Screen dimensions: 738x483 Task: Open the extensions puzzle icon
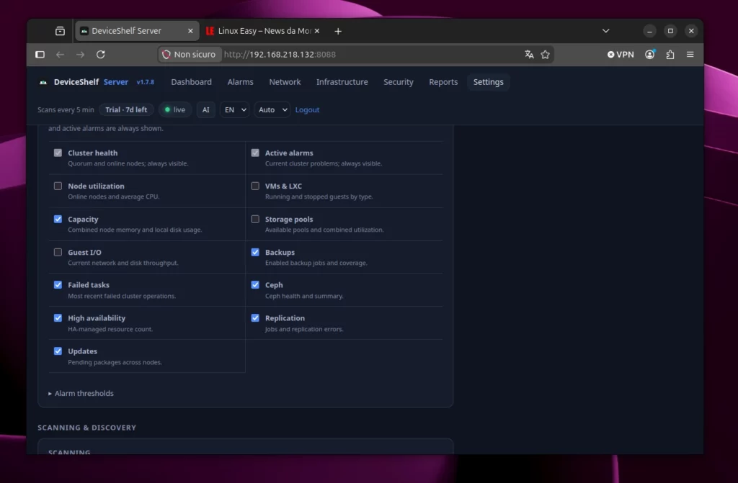(x=670, y=55)
